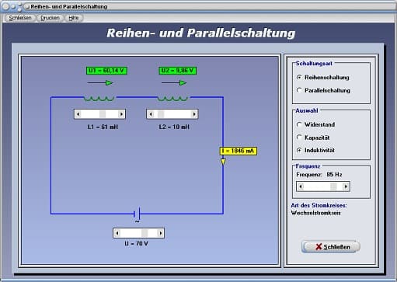Increase L1 with the right scroll arrow
Screen dimensions: 397x282
point(121,114)
